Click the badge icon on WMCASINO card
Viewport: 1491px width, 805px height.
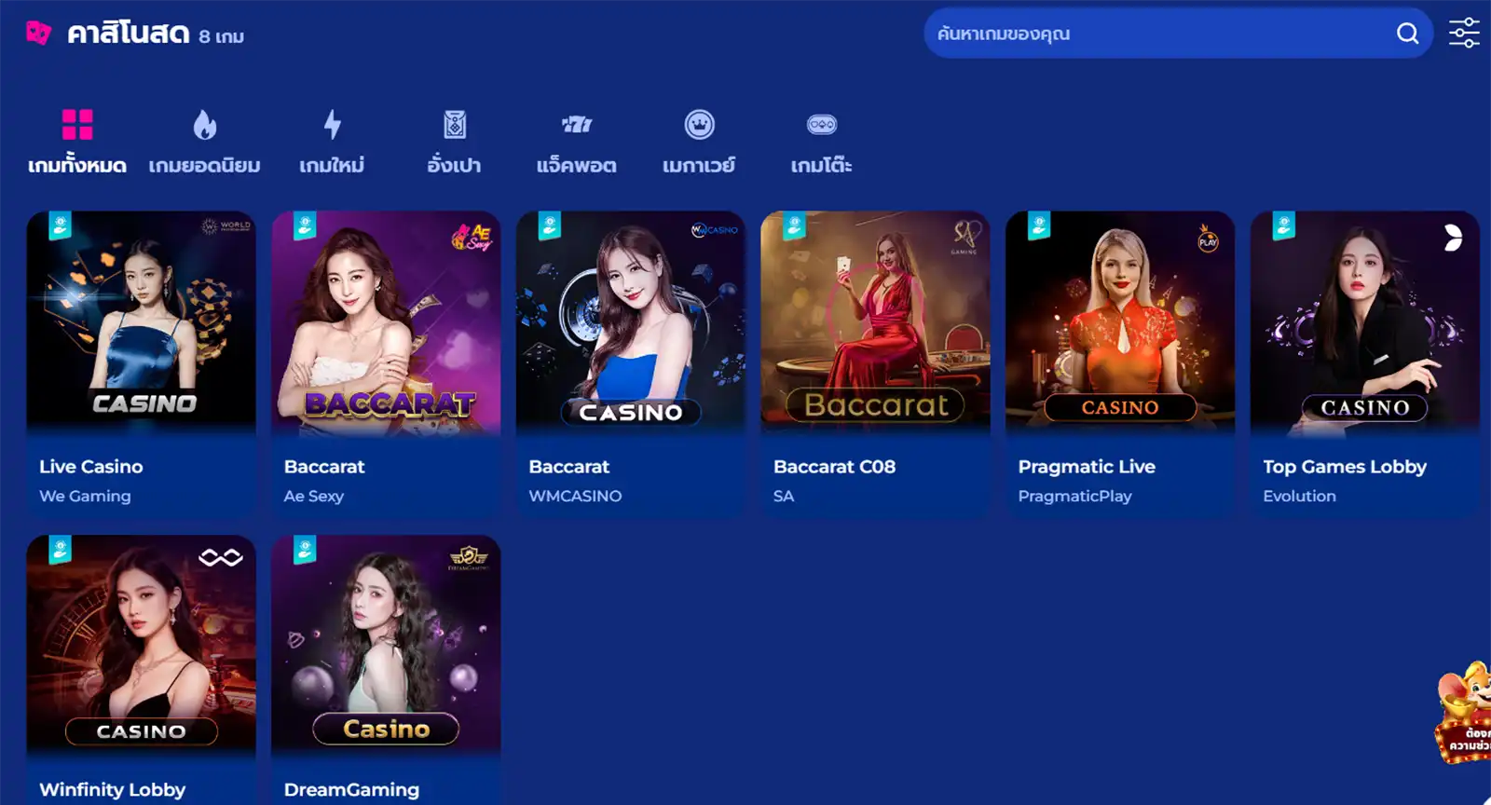coord(550,225)
